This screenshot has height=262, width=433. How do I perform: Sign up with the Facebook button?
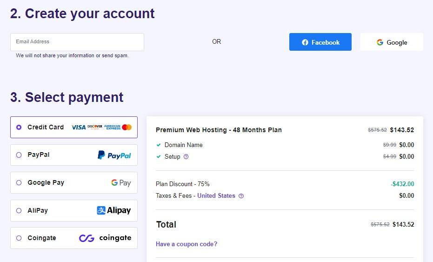point(320,42)
